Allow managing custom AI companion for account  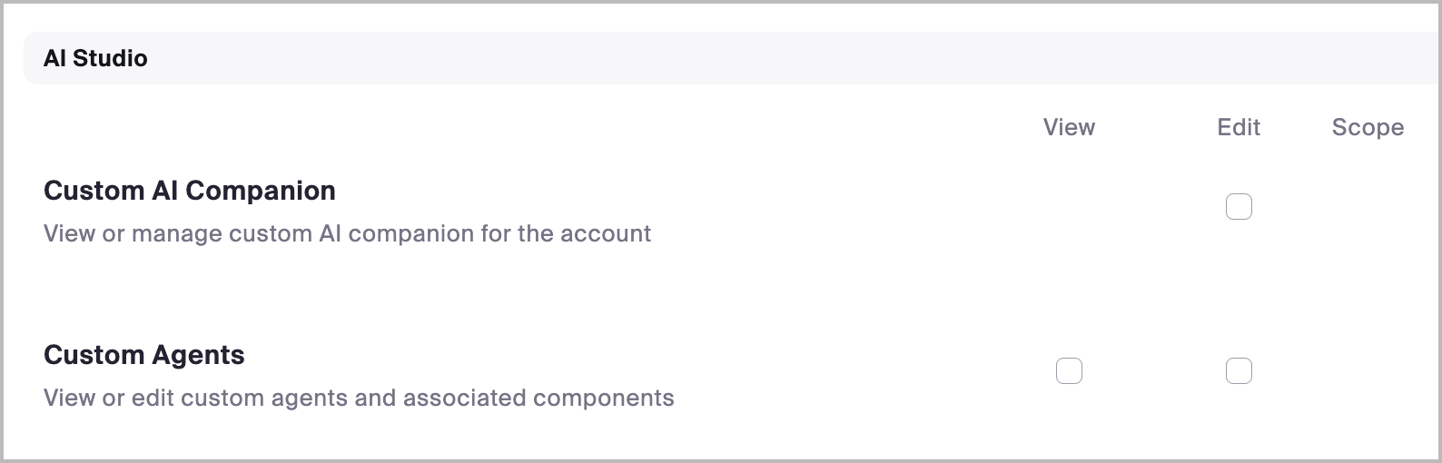[x=1239, y=207]
